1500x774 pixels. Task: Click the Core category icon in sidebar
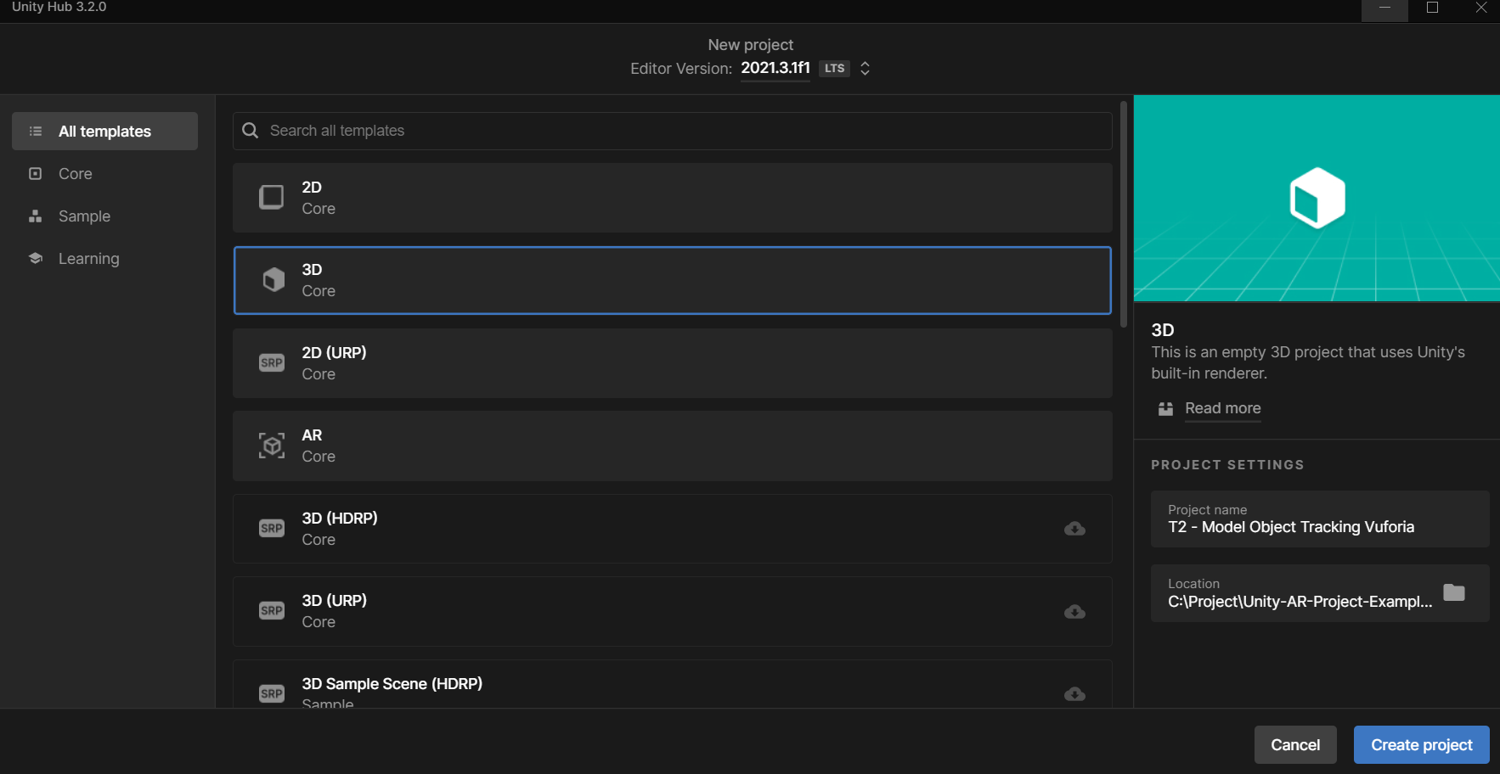pos(36,174)
